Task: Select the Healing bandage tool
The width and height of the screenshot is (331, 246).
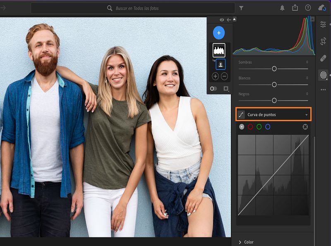Action: 323,58
